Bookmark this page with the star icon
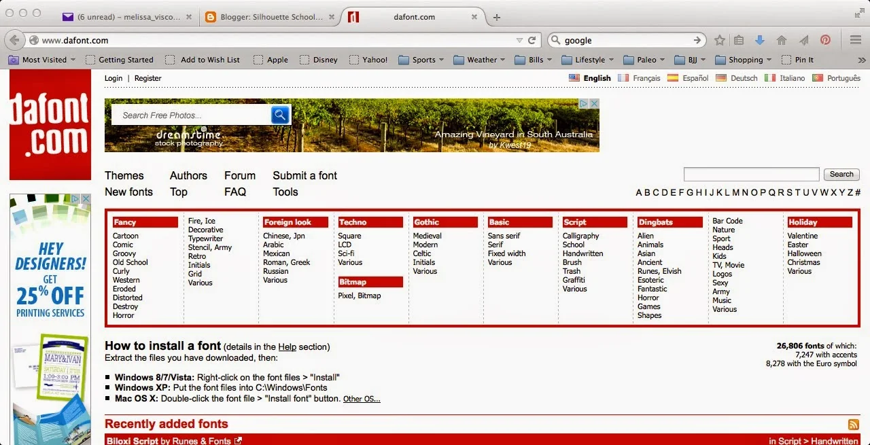 coord(720,40)
